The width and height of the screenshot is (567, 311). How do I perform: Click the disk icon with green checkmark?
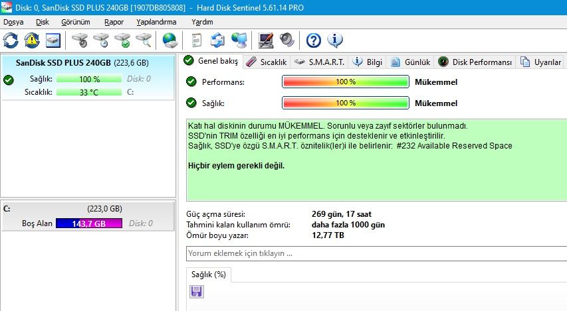122,40
